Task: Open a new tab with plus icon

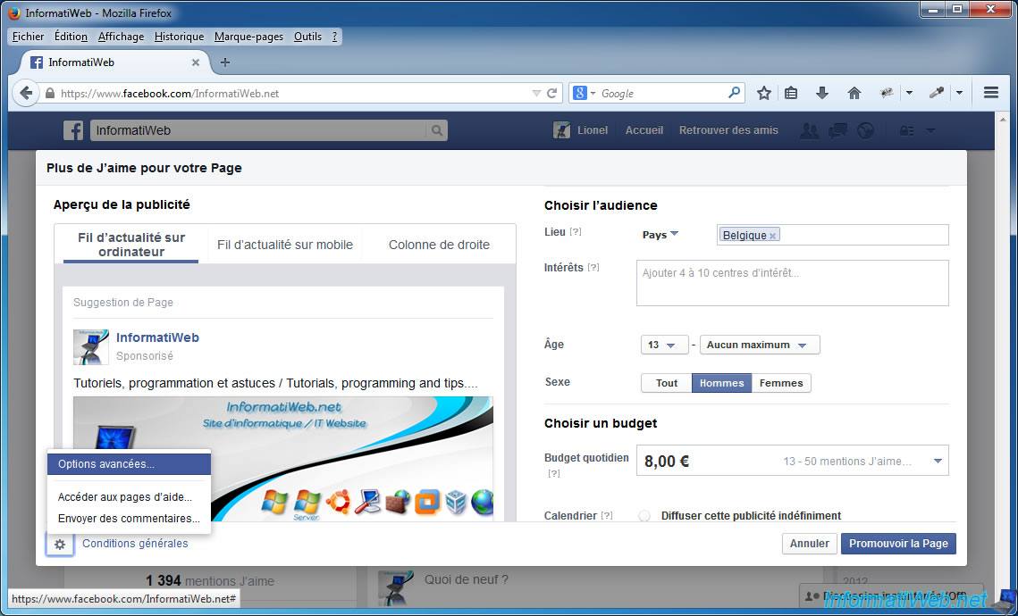Action: (225, 62)
